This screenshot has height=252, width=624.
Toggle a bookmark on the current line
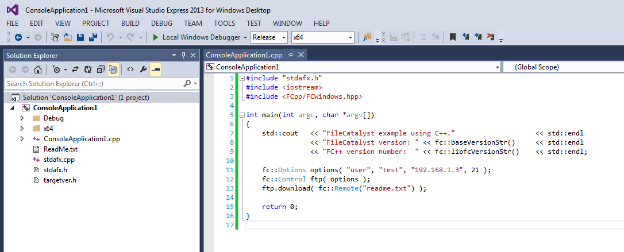tap(453, 37)
